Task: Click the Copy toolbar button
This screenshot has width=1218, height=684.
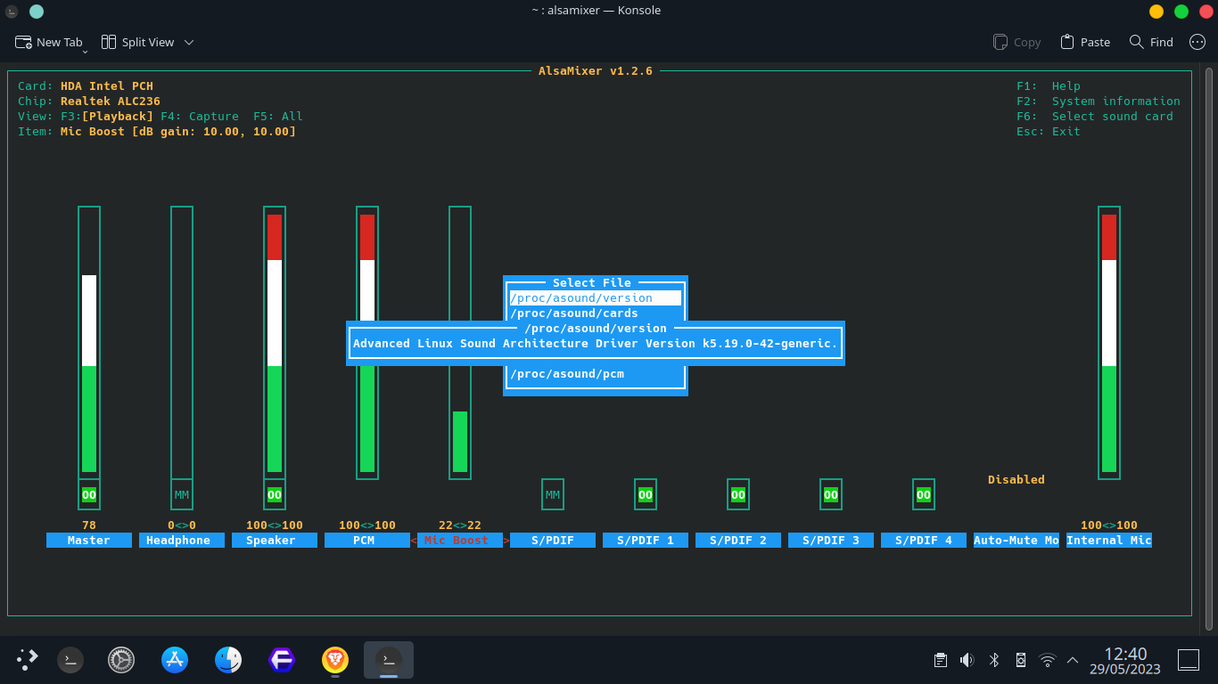Action: [x=1017, y=42]
